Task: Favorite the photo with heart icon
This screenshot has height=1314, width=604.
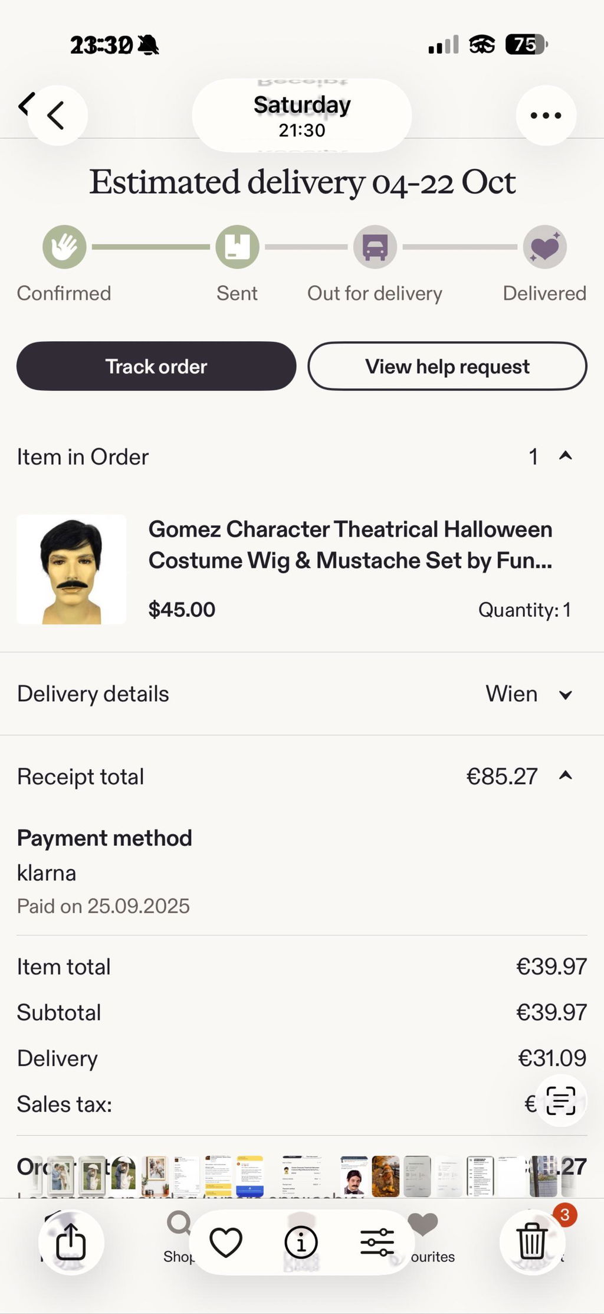Action: click(x=226, y=1242)
